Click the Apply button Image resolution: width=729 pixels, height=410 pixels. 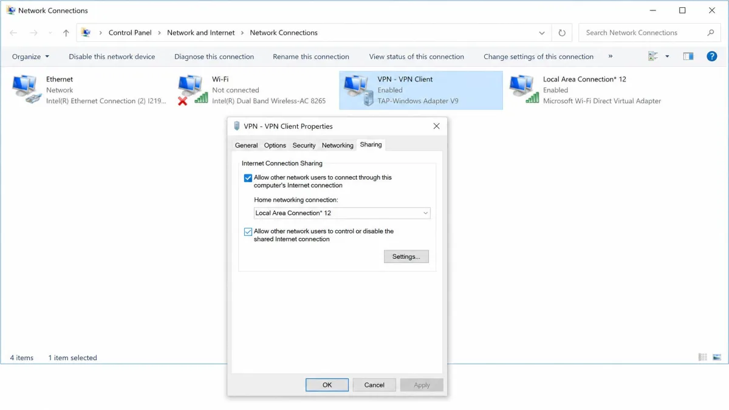pyautogui.click(x=422, y=384)
